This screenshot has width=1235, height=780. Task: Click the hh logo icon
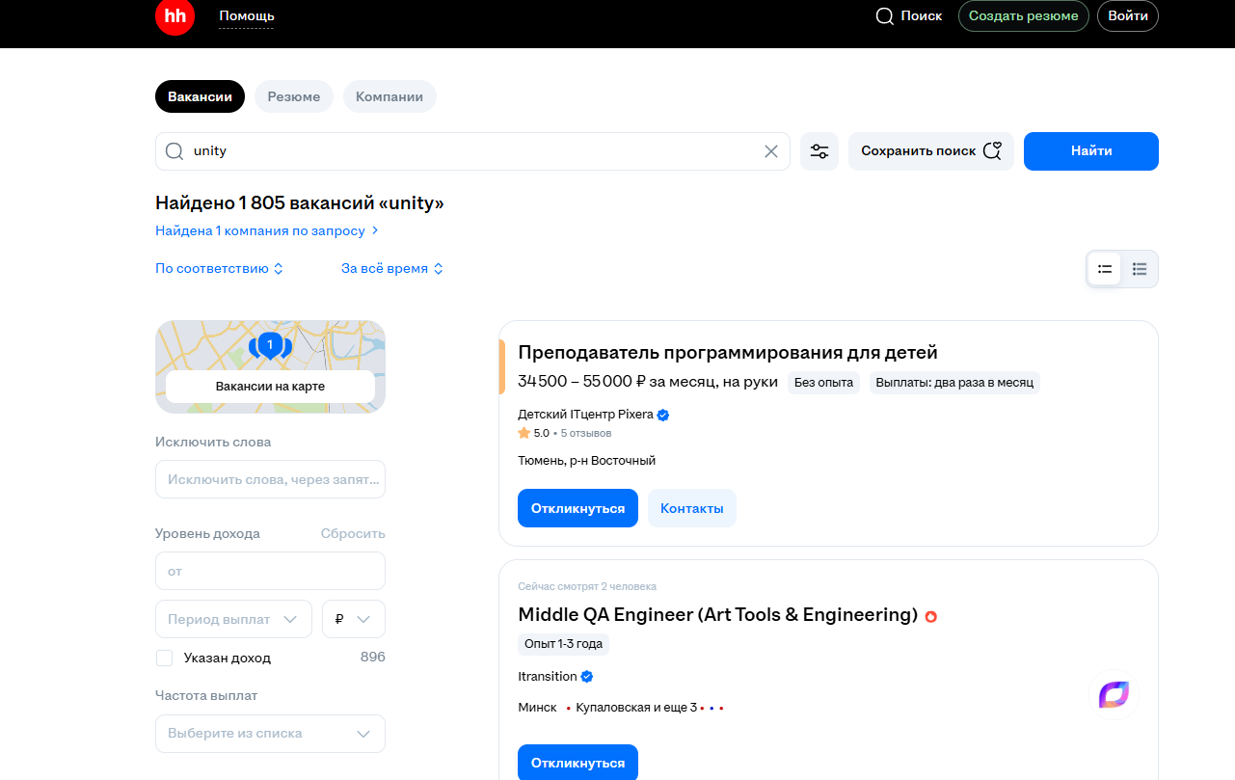click(x=175, y=16)
